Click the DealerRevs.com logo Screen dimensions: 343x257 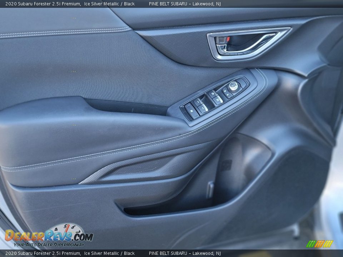click(x=49, y=236)
